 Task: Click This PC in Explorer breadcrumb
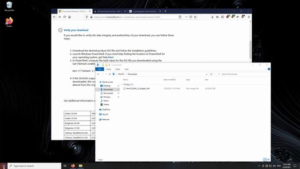click(121, 74)
